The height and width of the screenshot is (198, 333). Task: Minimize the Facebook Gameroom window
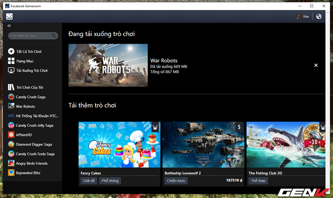click(300, 6)
